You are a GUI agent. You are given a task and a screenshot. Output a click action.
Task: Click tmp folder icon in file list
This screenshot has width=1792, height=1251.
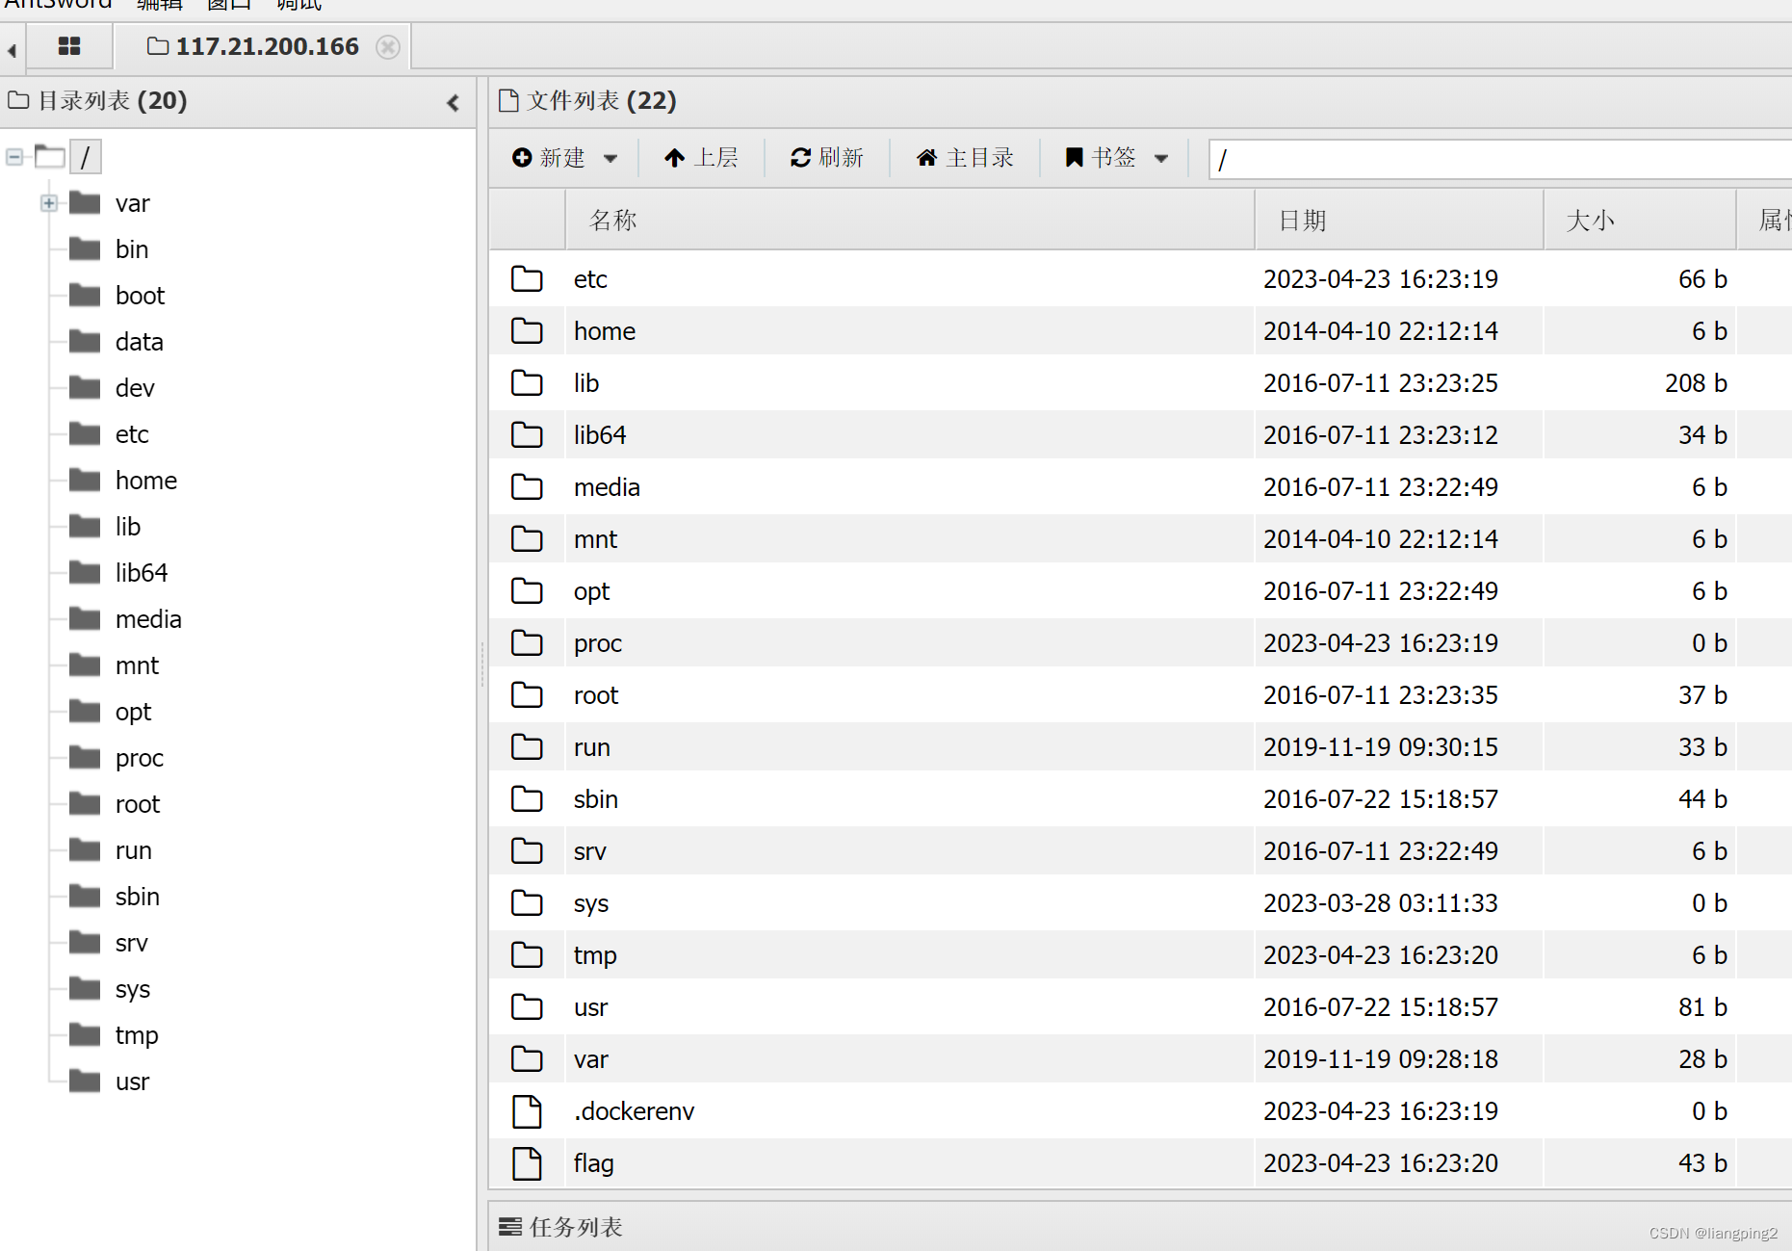[x=527, y=954]
